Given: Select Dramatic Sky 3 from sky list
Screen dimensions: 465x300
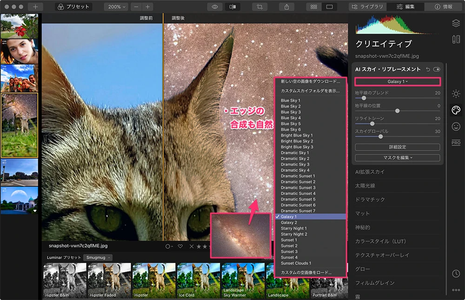Looking at the screenshot, I should point(311,164).
